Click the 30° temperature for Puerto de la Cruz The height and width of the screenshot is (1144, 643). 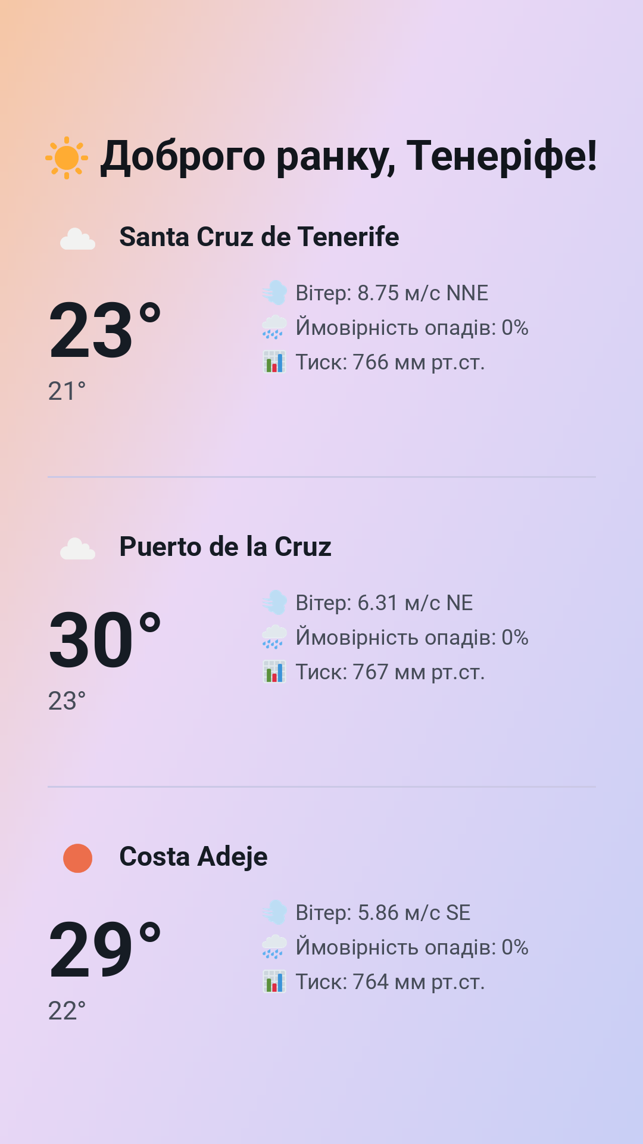[105, 641]
